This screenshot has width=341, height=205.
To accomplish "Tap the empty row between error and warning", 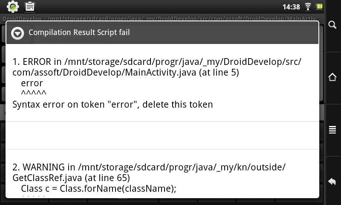I will 162,135.
